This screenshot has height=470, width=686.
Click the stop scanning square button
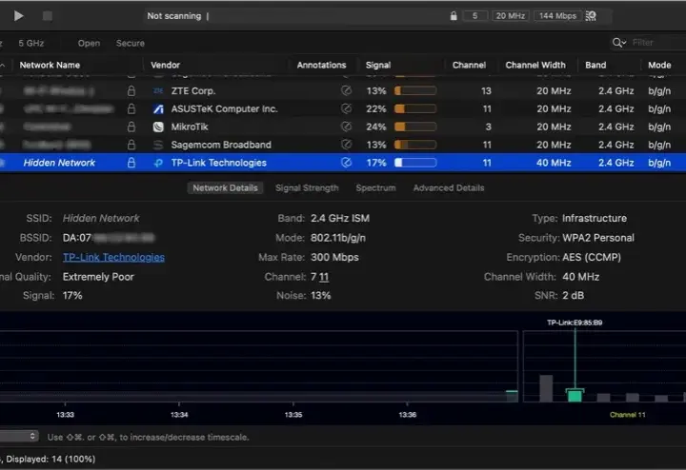[x=48, y=16]
